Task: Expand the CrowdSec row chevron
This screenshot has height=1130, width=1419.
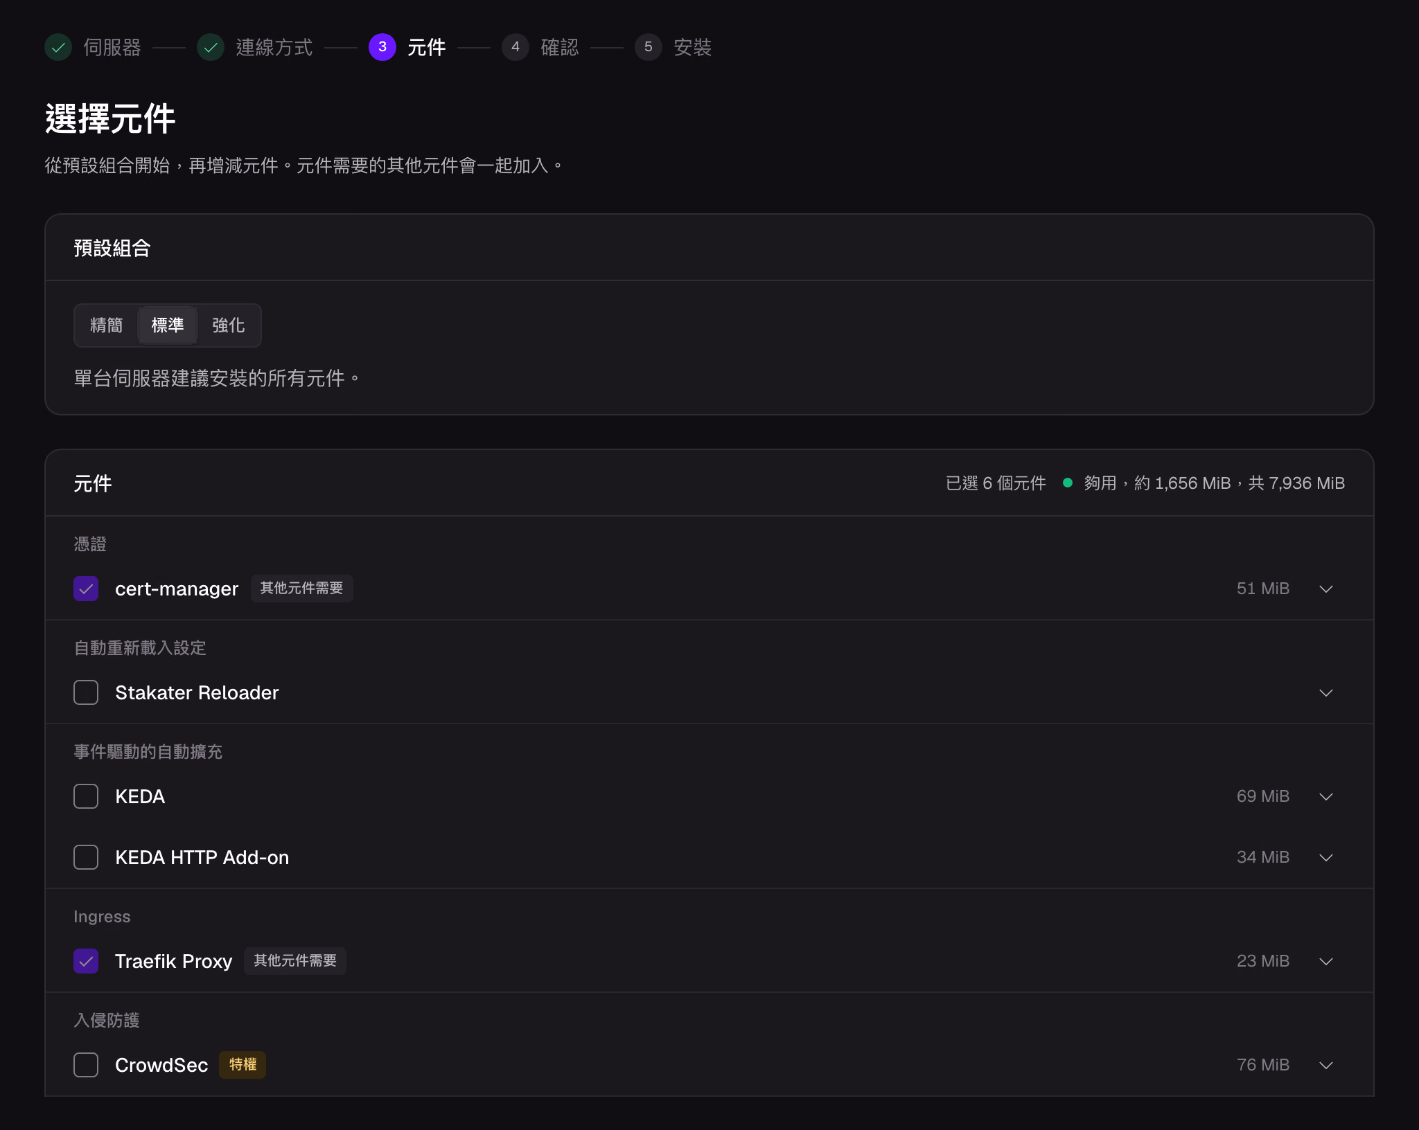Action: 1326,1065
